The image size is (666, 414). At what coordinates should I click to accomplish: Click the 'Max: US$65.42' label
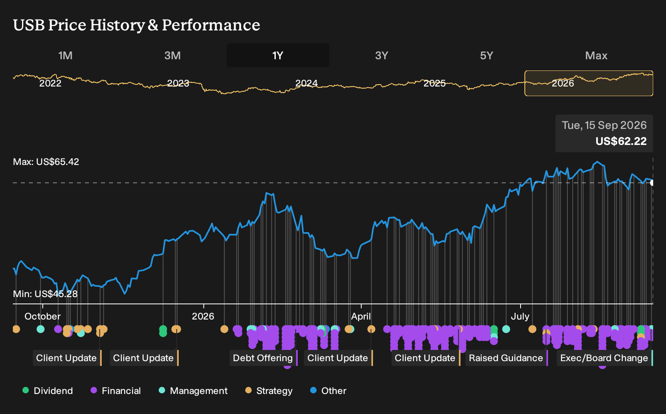click(x=46, y=162)
